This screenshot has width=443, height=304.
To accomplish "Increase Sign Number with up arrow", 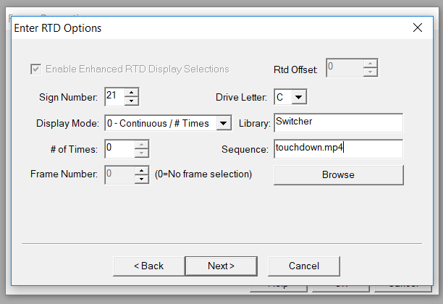I will (x=131, y=93).
